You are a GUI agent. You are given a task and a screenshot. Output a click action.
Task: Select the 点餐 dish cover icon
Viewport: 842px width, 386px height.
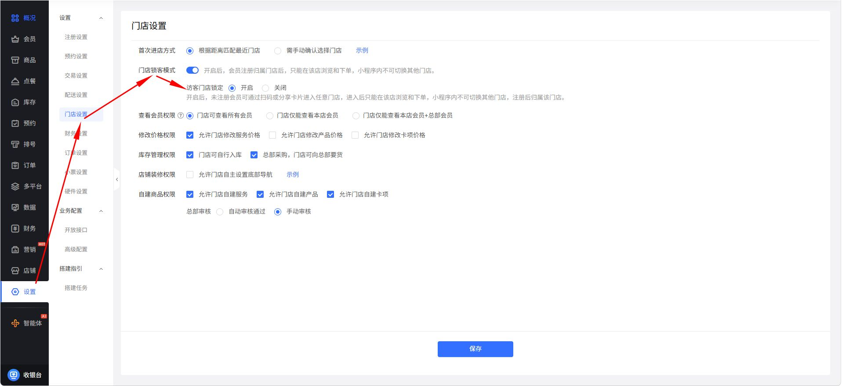(15, 81)
